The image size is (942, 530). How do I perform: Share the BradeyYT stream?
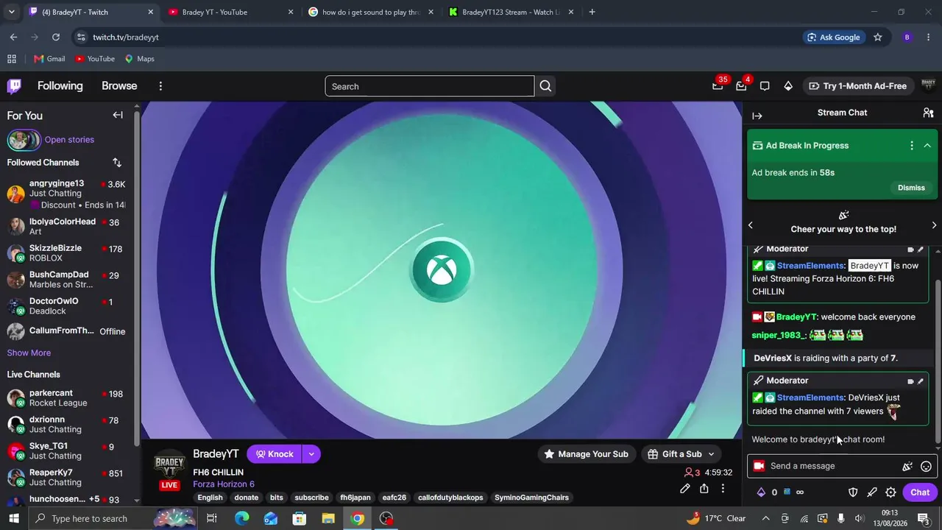(x=704, y=489)
